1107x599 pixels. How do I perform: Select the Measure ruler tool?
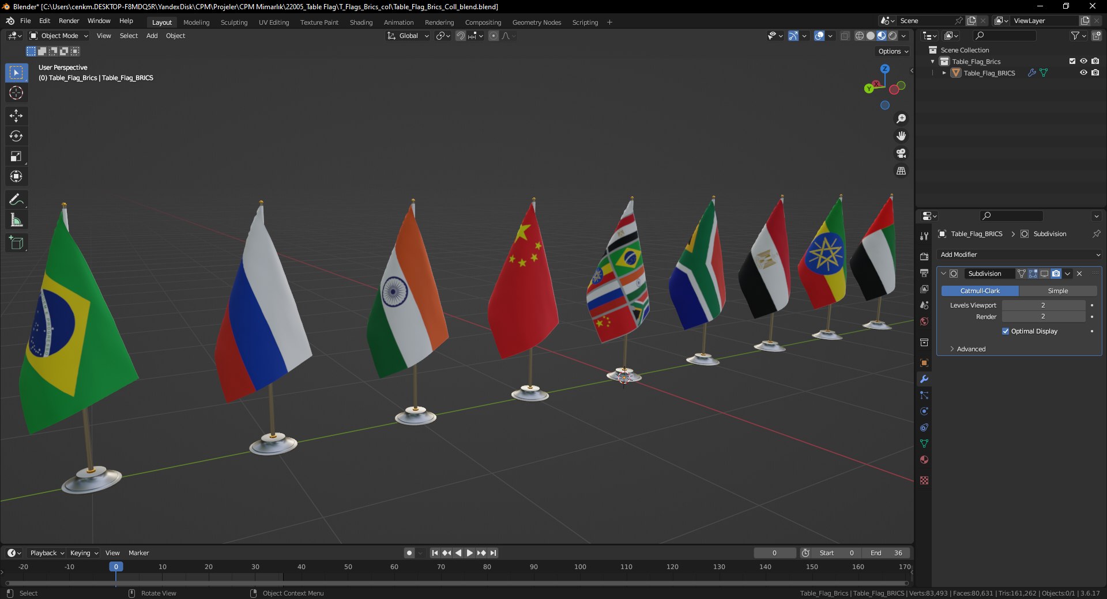(16, 220)
